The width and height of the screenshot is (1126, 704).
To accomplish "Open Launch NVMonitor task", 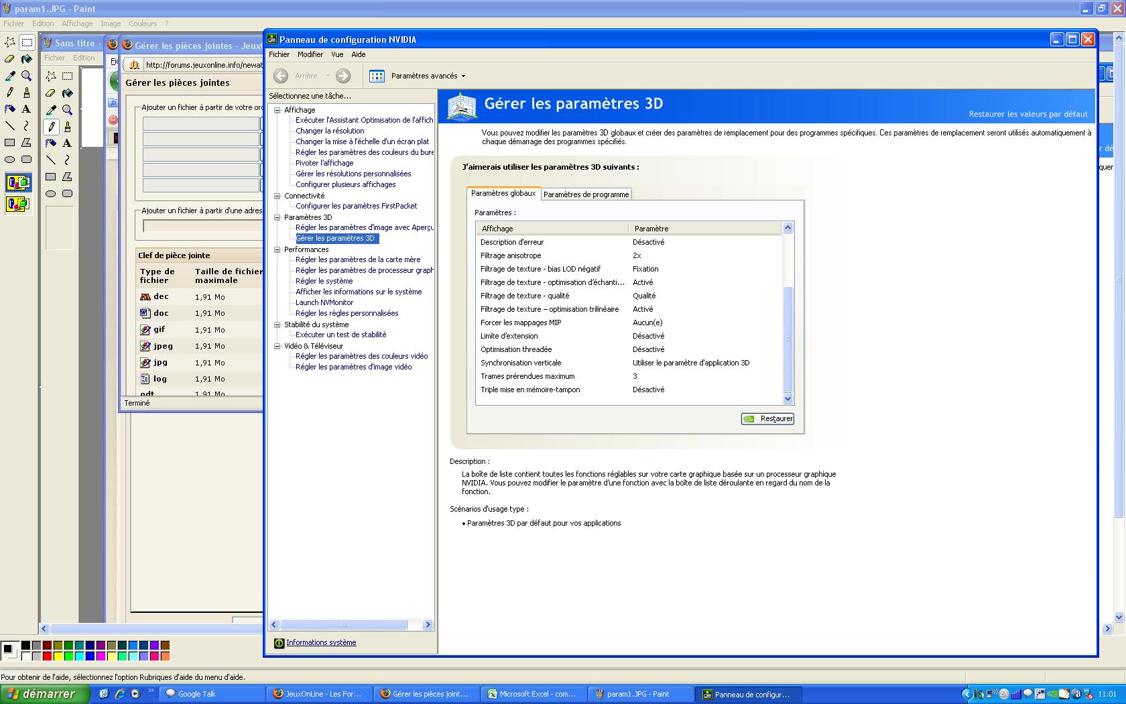I will (x=324, y=302).
